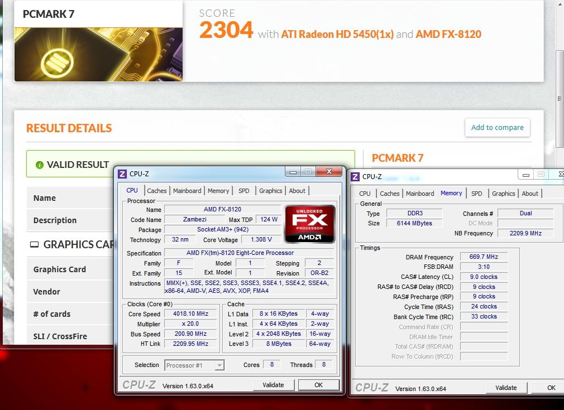The width and height of the screenshot is (564, 410).
Task: Click the Bank Cycle Time value 33 clocks
Action: coord(484,317)
